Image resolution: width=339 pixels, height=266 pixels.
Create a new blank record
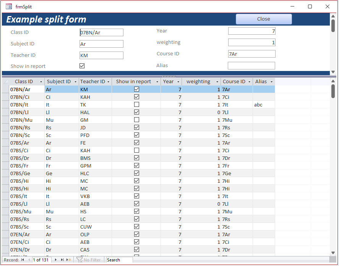point(69,260)
